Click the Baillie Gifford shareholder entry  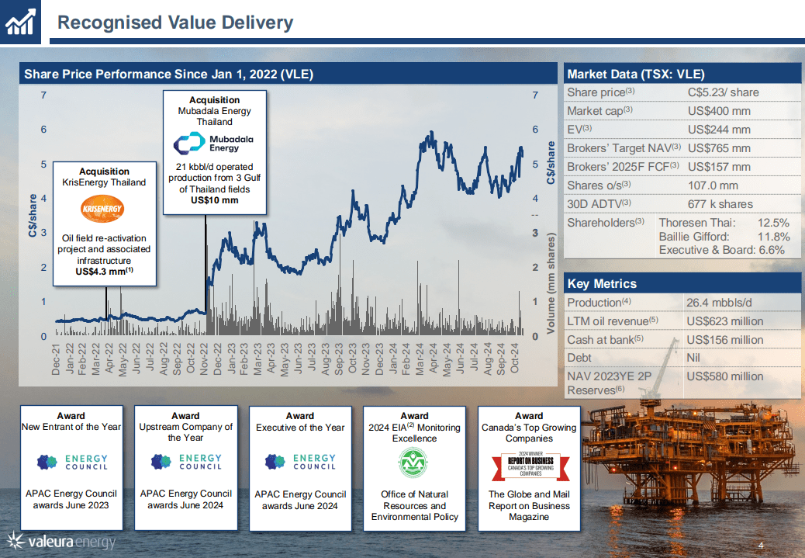[724, 237]
